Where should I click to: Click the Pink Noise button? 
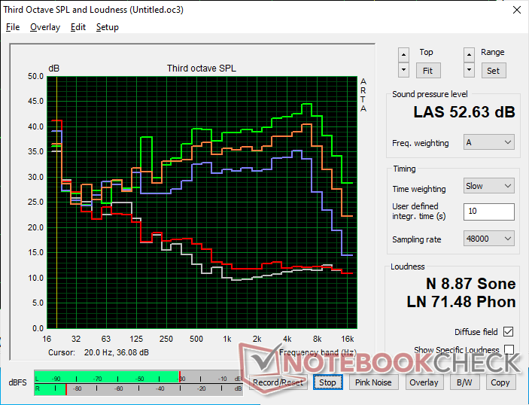(373, 382)
